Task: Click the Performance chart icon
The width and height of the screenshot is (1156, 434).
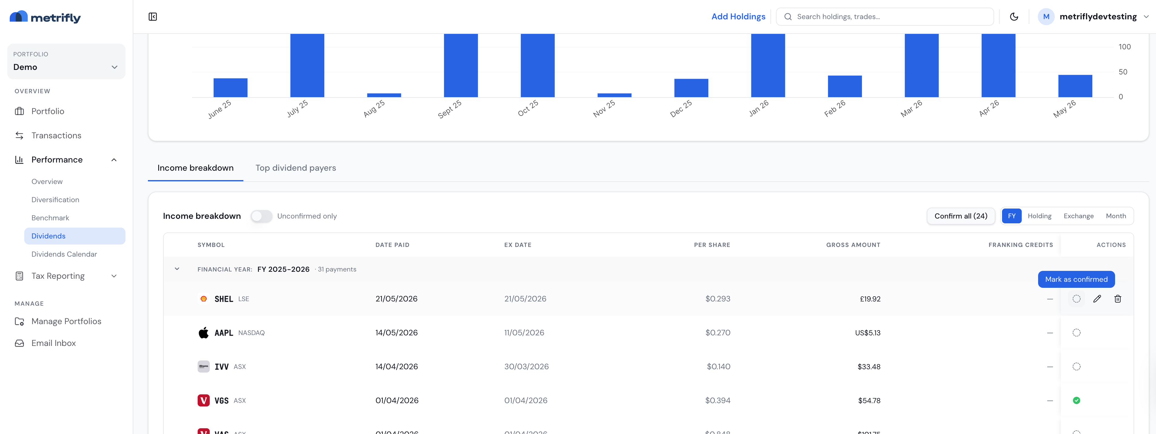Action: (x=19, y=159)
